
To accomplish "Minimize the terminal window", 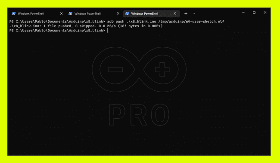I will pyautogui.click(x=243, y=12).
